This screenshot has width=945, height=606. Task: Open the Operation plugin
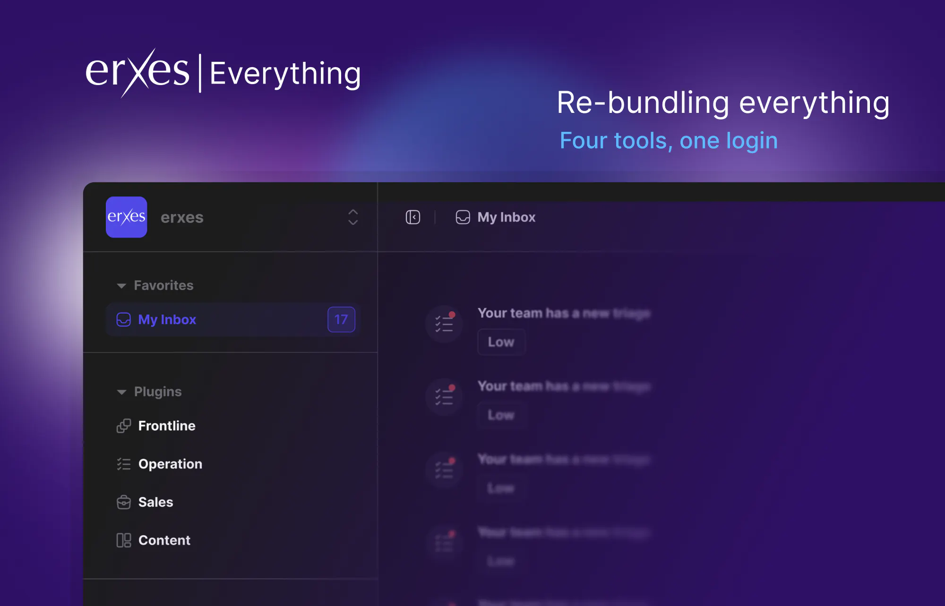pyautogui.click(x=170, y=464)
